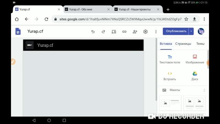Open the Google account avatar
Image resolution: width=220 pixels, height=124 pixels.
[x=201, y=31]
